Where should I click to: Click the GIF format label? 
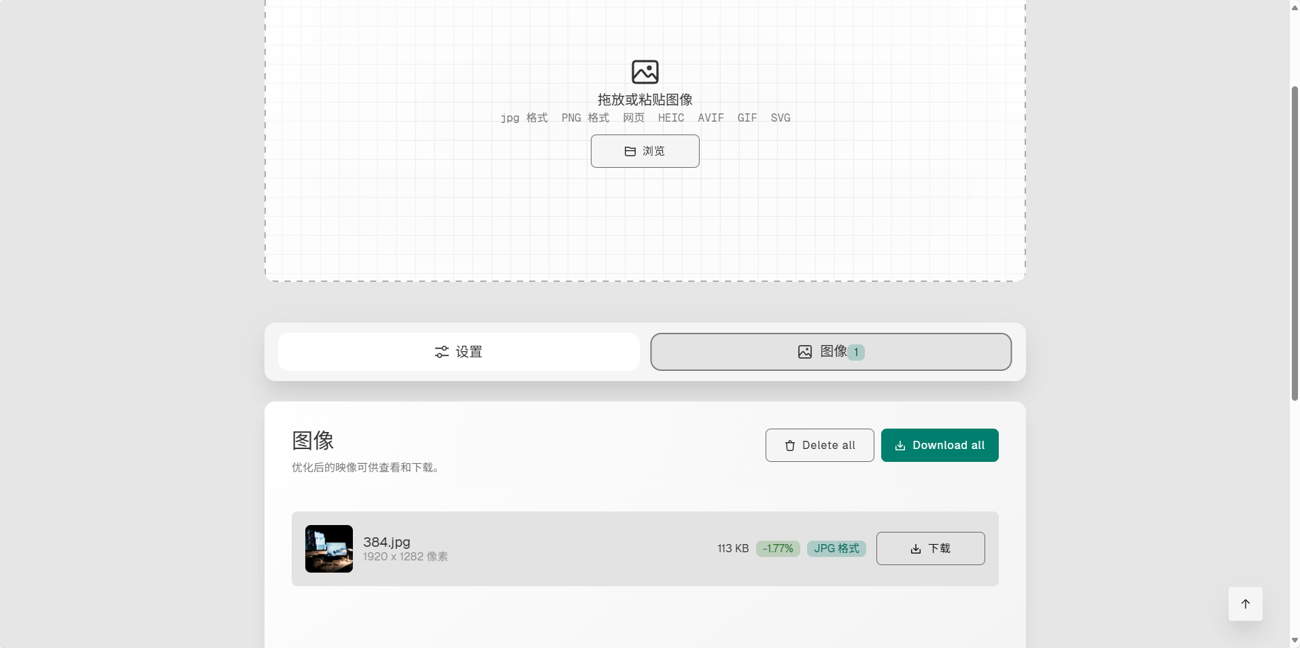747,118
